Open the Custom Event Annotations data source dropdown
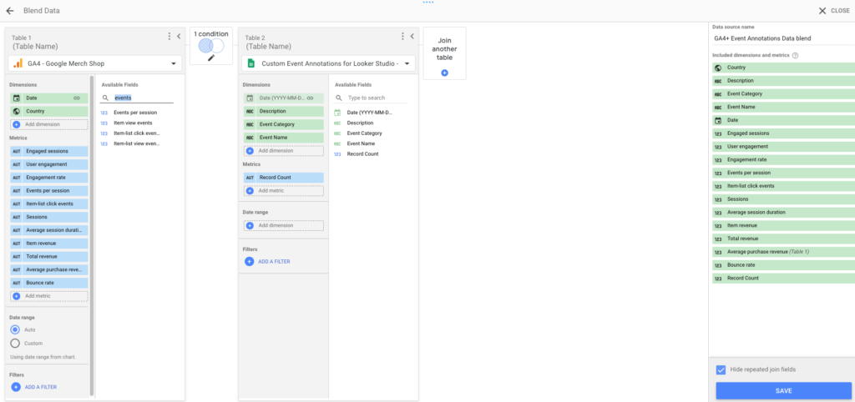Screen dimensions: 855x402 pyautogui.click(x=327, y=63)
